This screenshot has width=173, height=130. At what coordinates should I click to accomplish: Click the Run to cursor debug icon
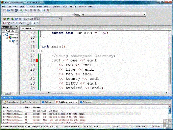point(8,23)
